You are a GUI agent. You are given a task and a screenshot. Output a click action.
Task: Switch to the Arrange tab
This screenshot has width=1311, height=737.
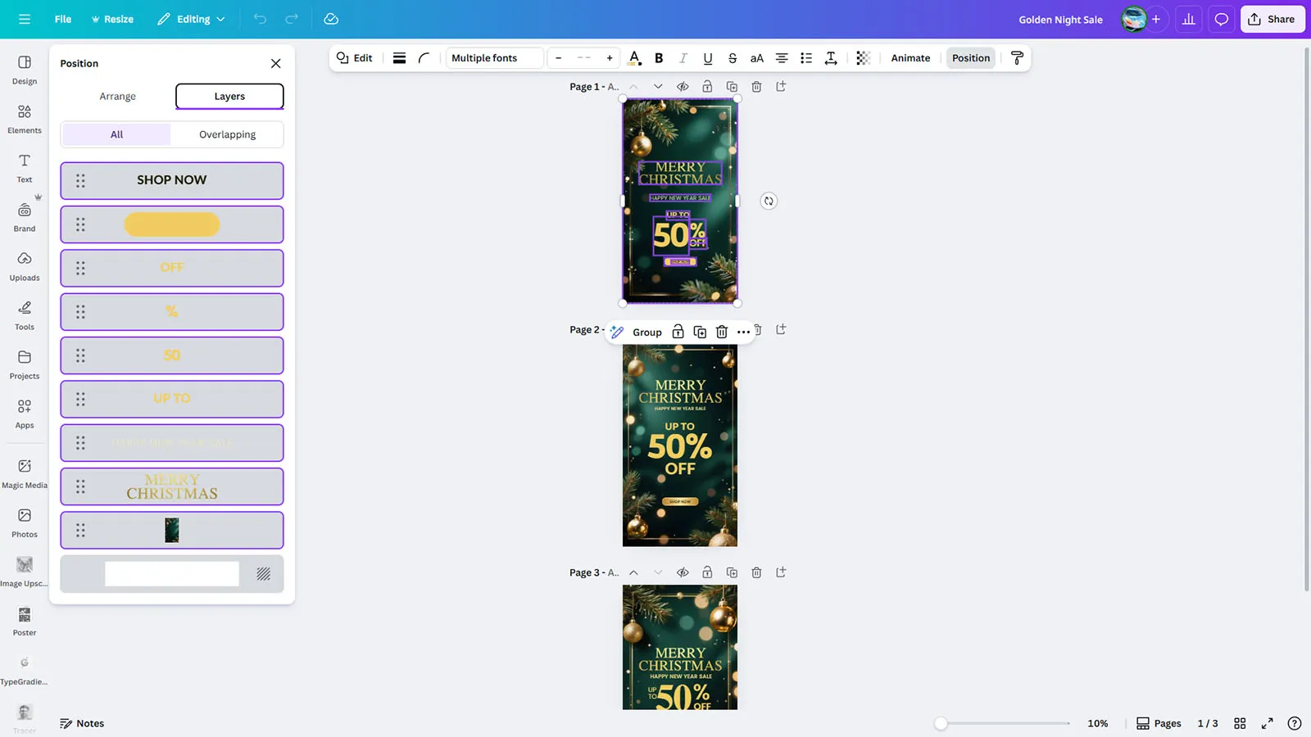[x=118, y=97]
